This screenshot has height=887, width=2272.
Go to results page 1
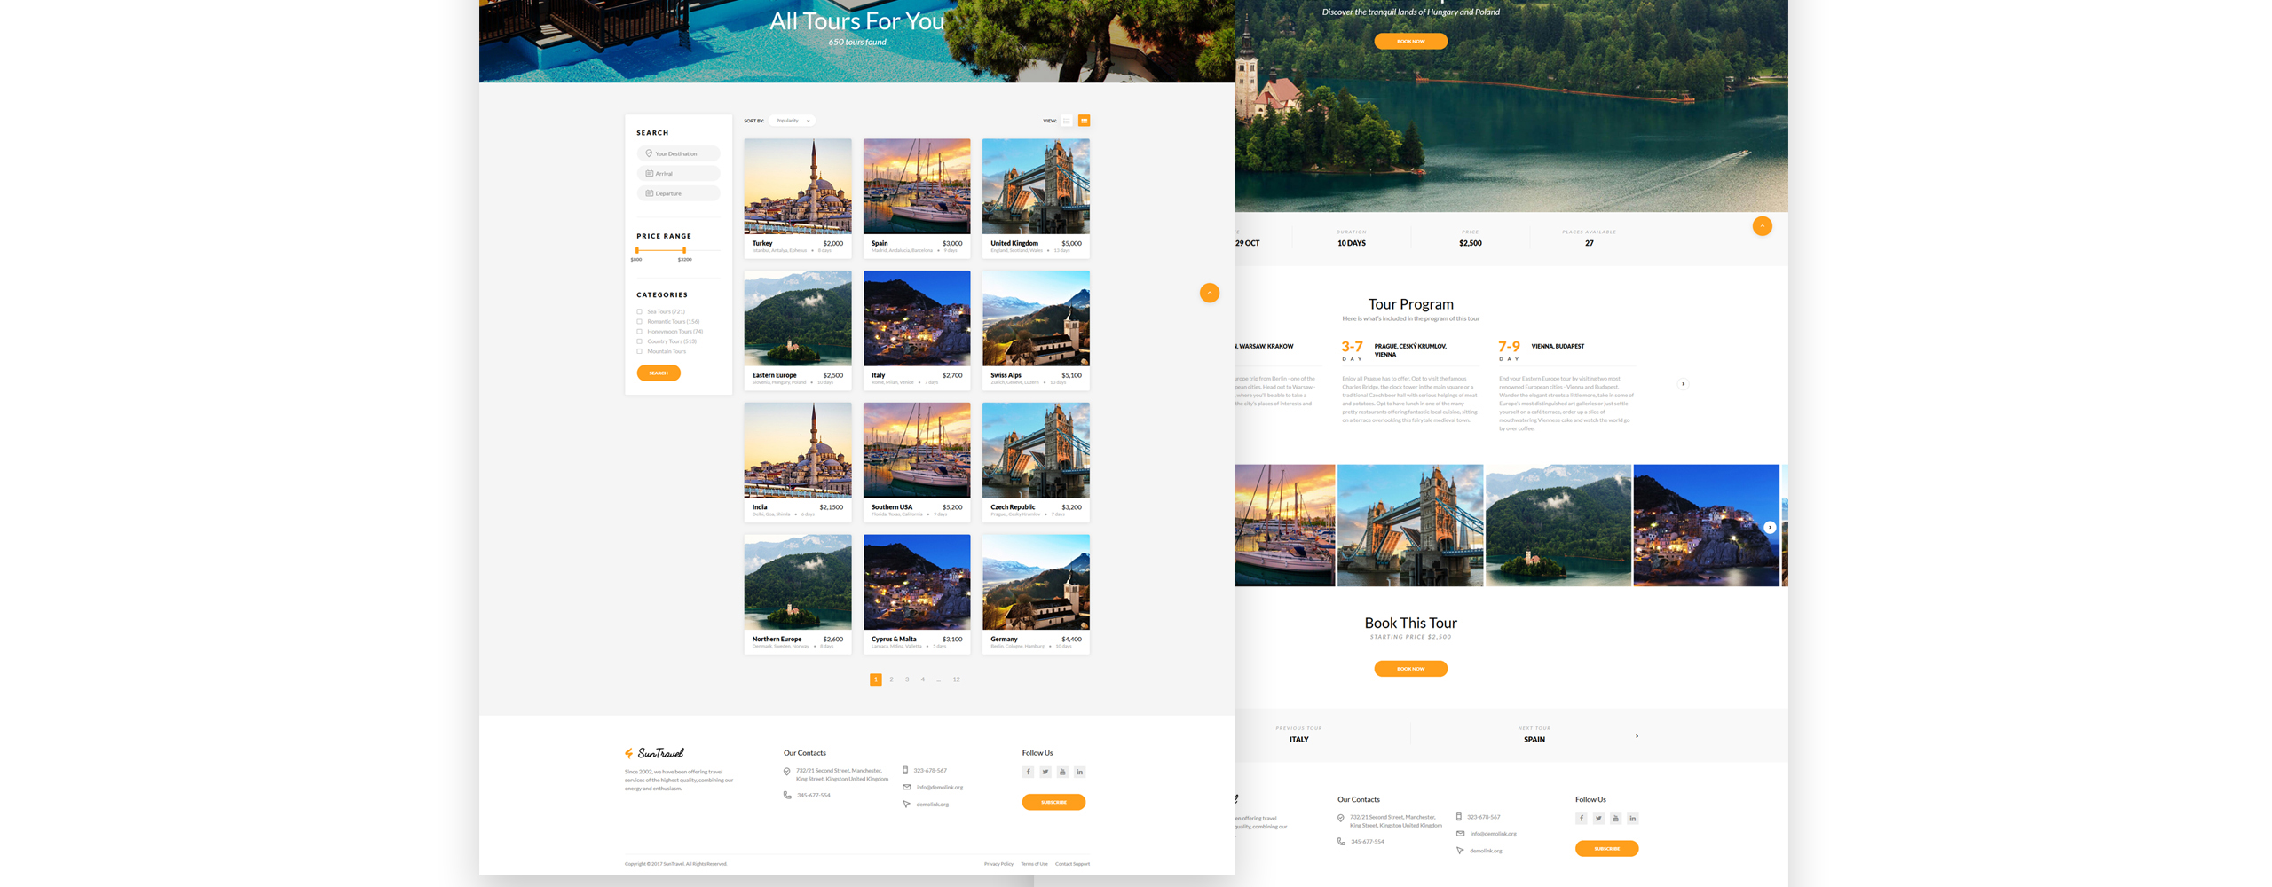coord(875,679)
